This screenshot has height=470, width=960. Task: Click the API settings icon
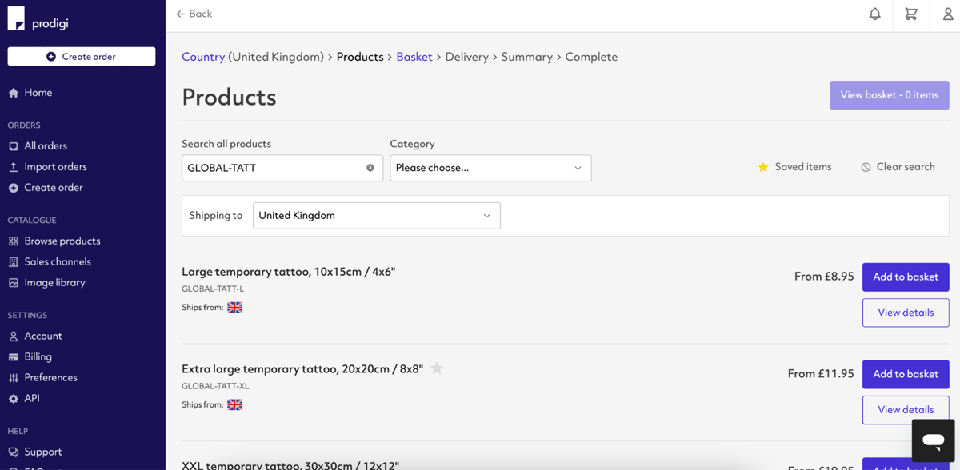14,398
